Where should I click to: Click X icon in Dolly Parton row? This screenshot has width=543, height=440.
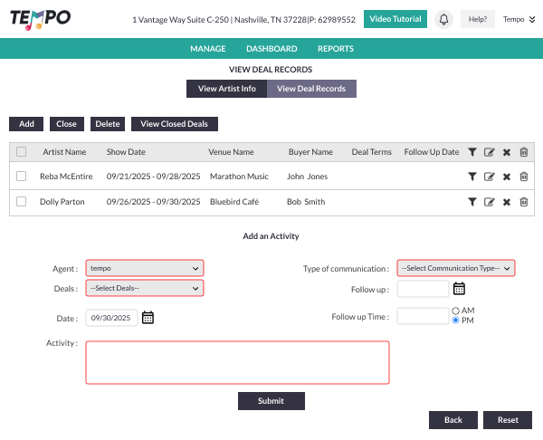507,202
